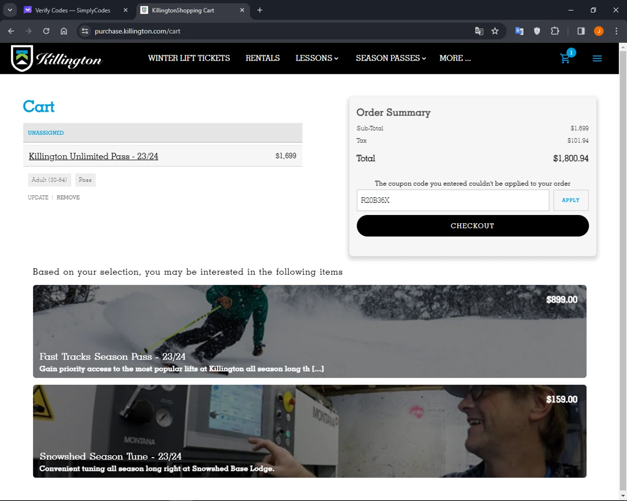Click the Order Summary heading
This screenshot has width=627, height=501.
[x=393, y=113]
